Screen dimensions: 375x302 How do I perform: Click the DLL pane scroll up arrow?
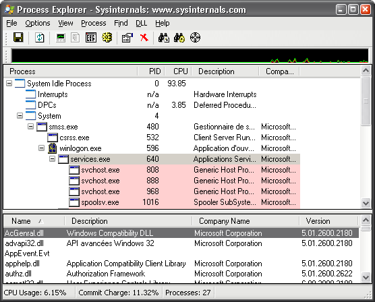[366, 220]
